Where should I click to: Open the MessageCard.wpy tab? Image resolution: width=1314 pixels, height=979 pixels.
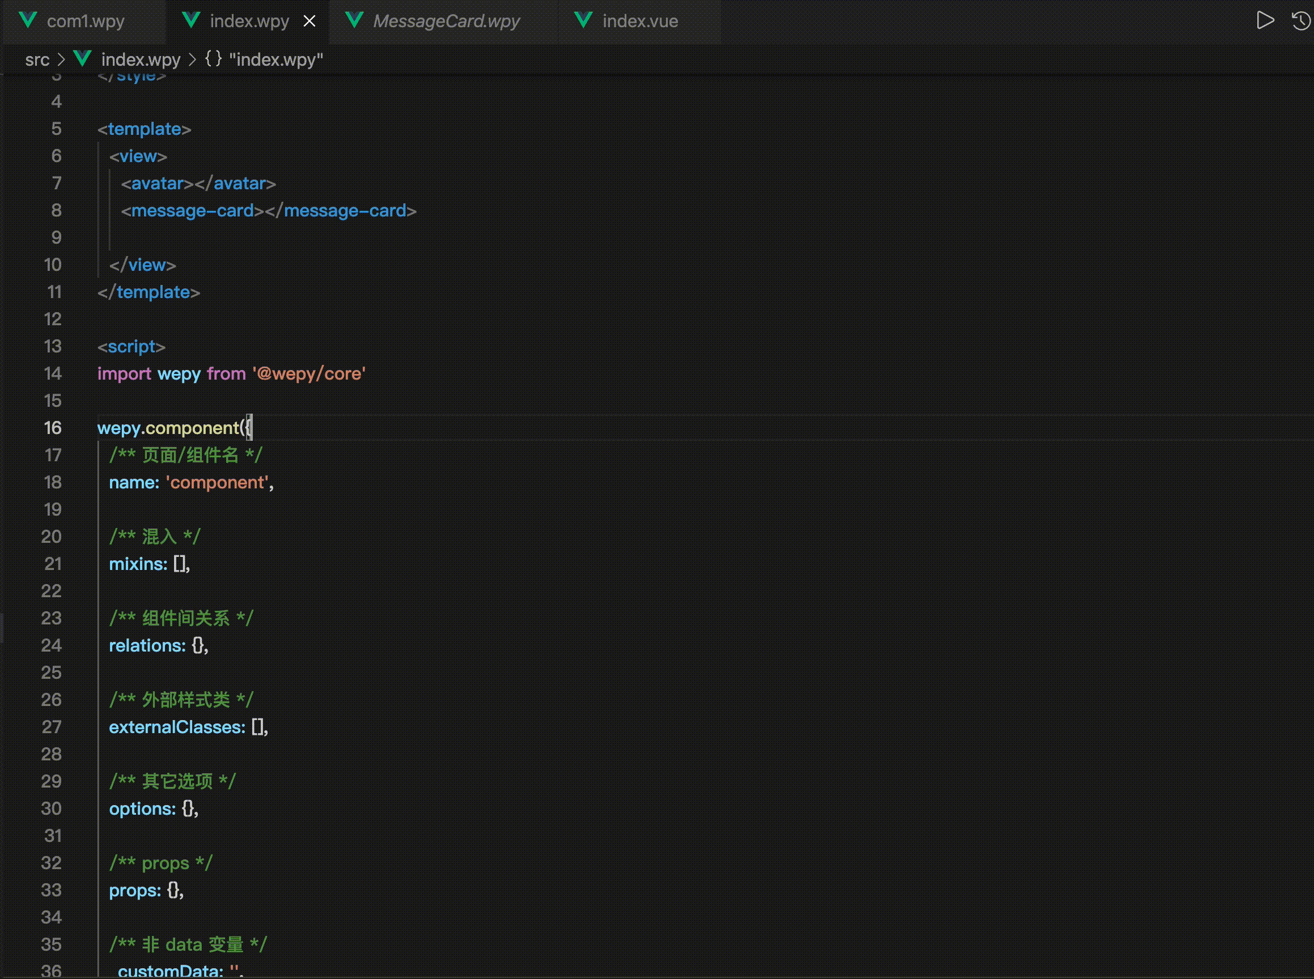pyautogui.click(x=446, y=22)
